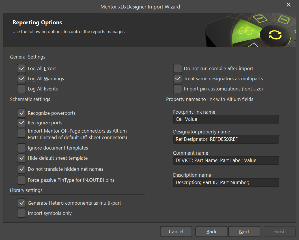
Task: Disable Recognize ports
Action: pyautogui.click(x=21, y=123)
